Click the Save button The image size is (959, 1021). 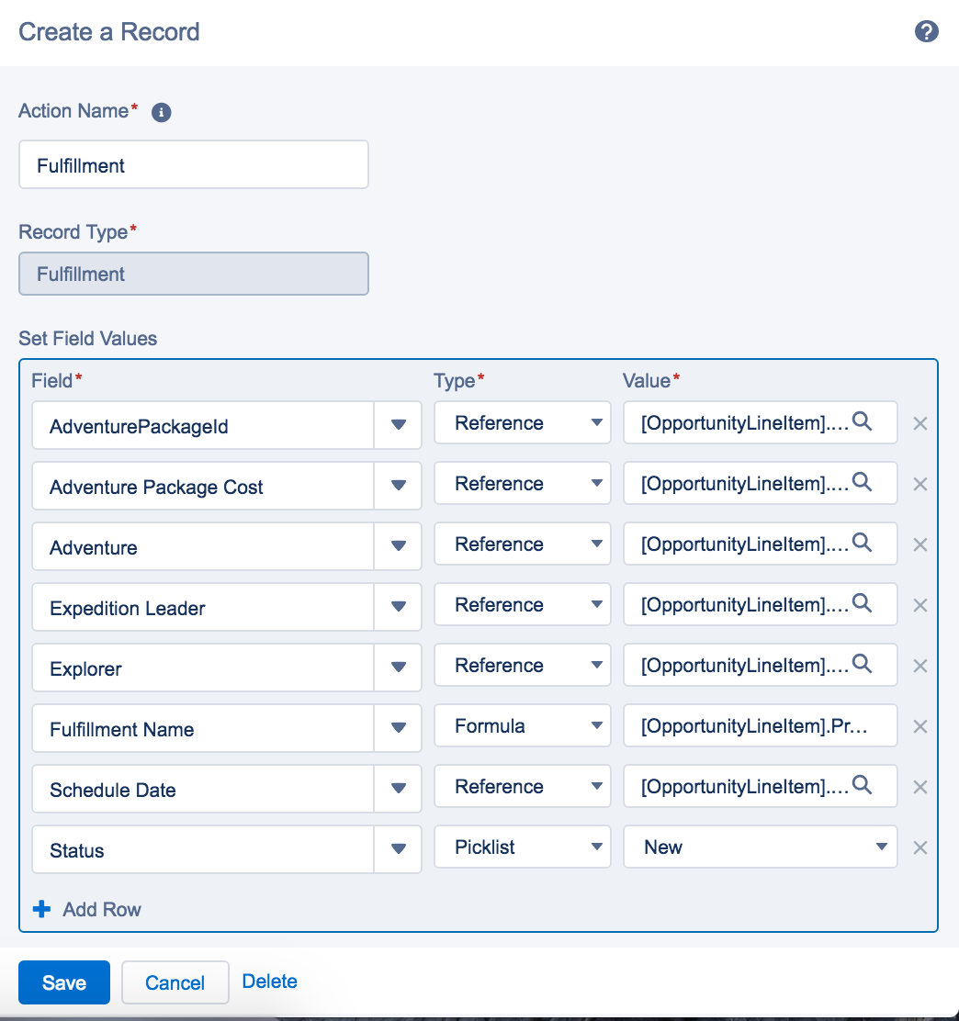tap(64, 982)
